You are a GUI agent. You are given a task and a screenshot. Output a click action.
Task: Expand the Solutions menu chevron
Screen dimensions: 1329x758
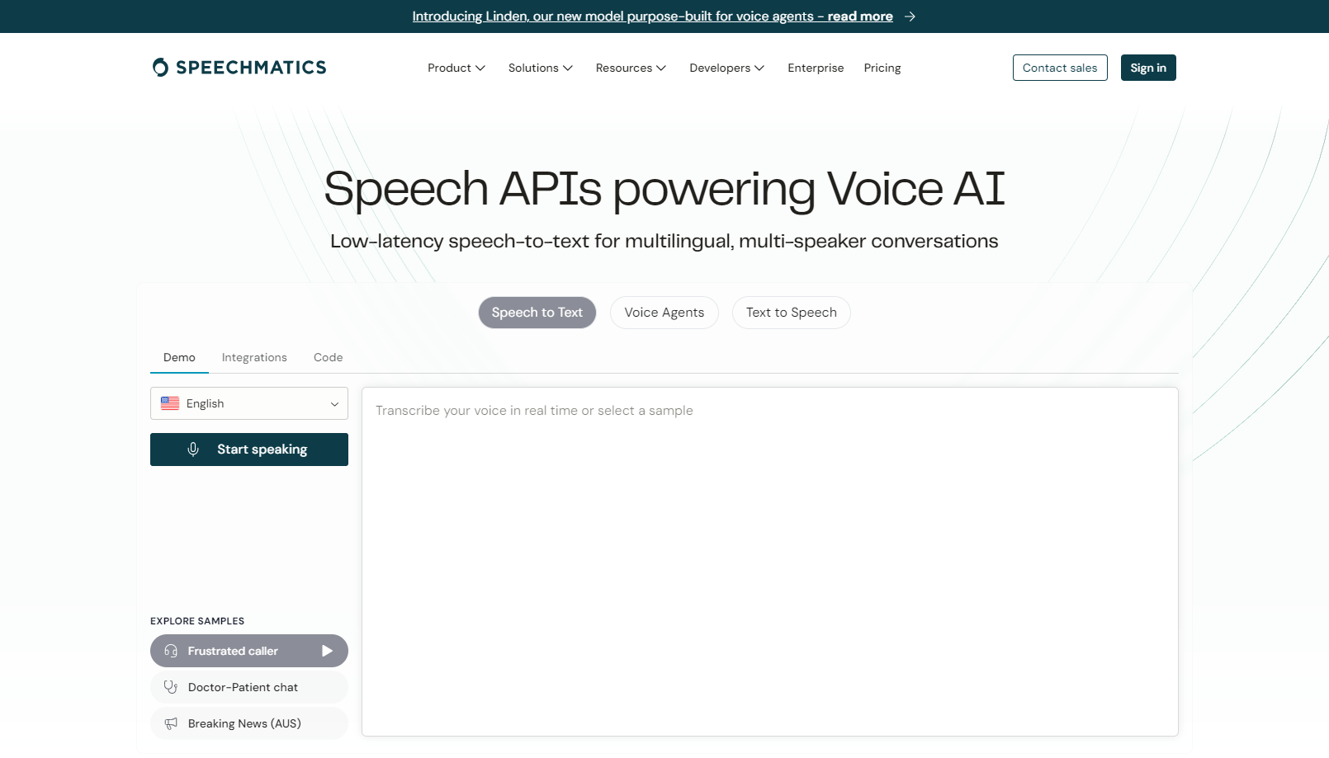pos(568,68)
